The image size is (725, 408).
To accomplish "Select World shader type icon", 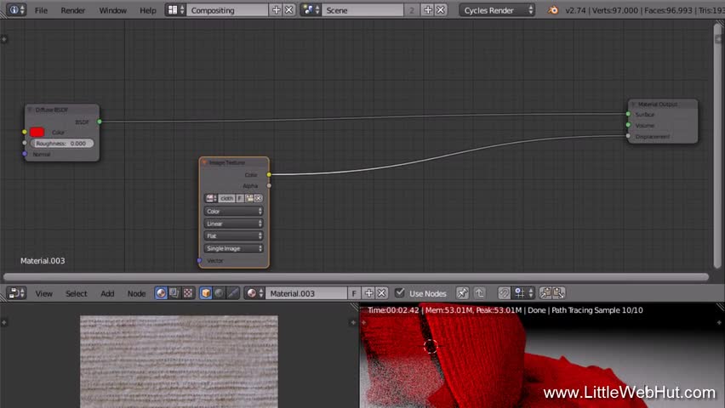I will pos(220,293).
